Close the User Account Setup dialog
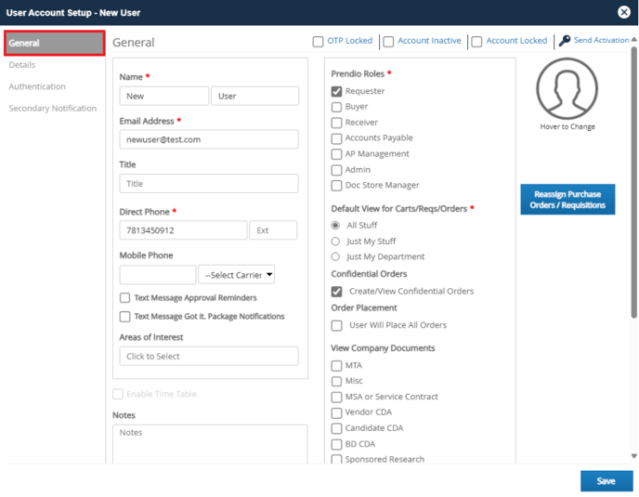 623,12
